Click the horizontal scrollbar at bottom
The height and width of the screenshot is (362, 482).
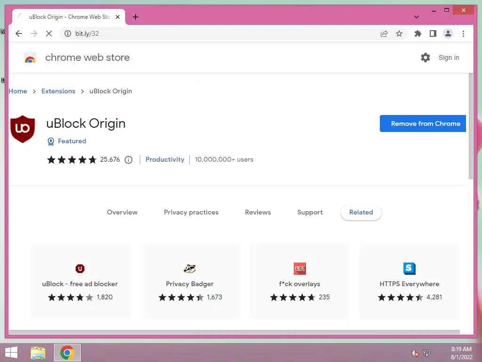(x=234, y=332)
